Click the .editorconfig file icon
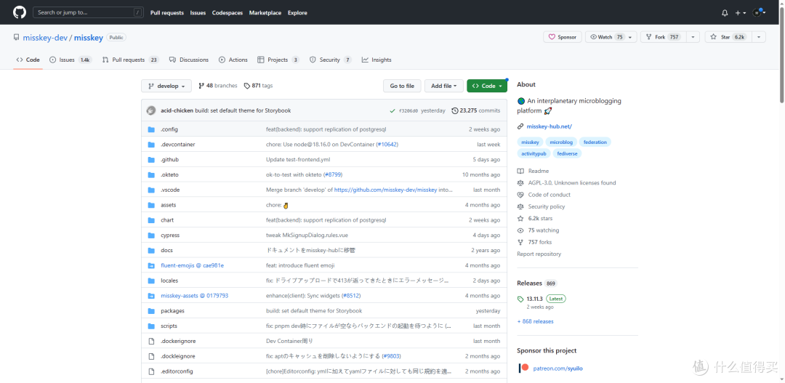The height and width of the screenshot is (383, 785). point(151,371)
